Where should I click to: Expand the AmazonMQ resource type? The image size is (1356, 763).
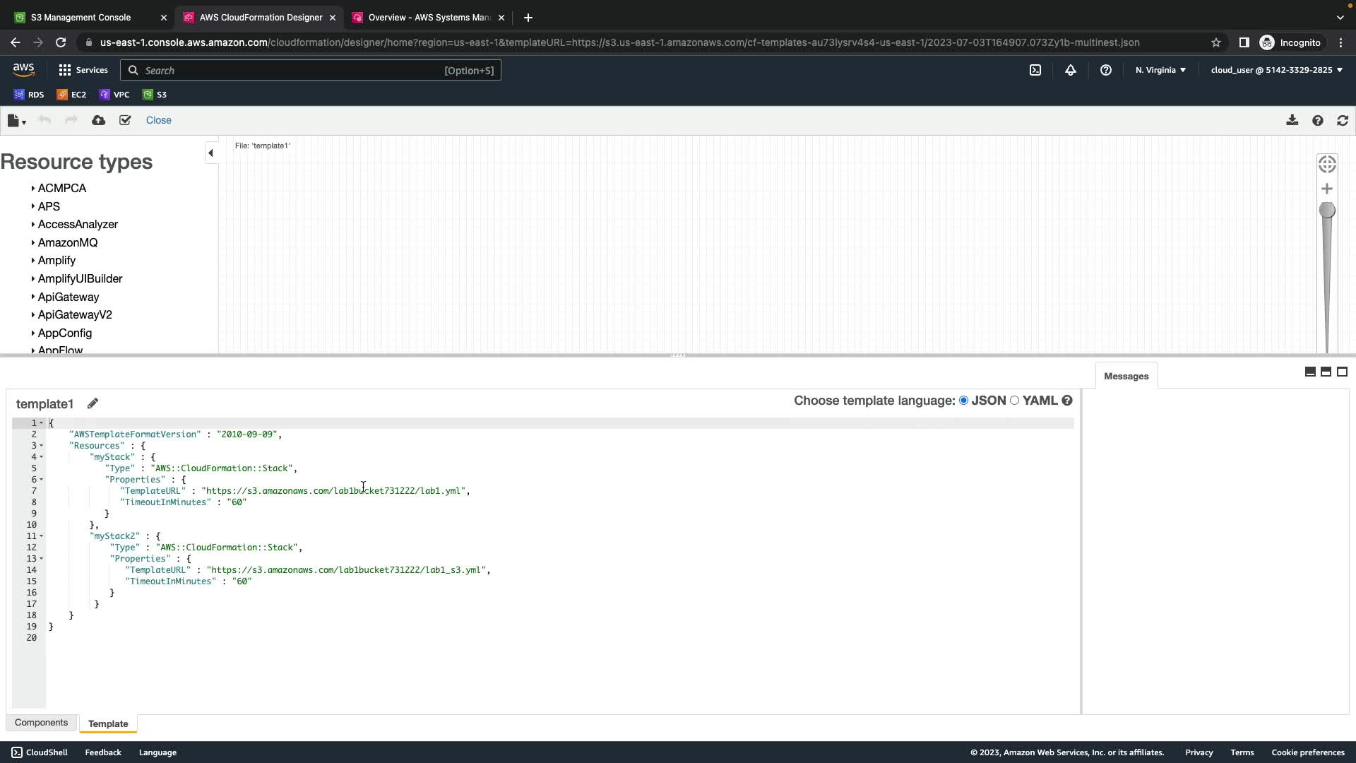coord(67,242)
